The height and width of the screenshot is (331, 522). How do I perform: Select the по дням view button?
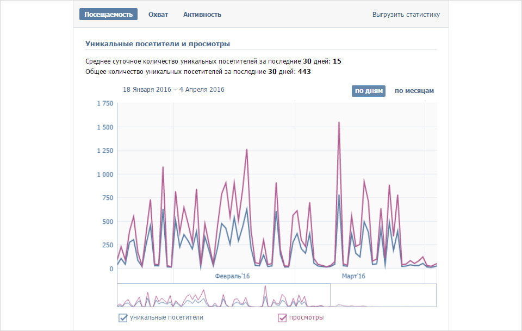(x=369, y=91)
